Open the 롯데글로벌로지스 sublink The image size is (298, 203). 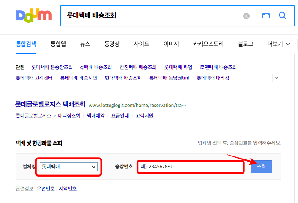(33, 115)
